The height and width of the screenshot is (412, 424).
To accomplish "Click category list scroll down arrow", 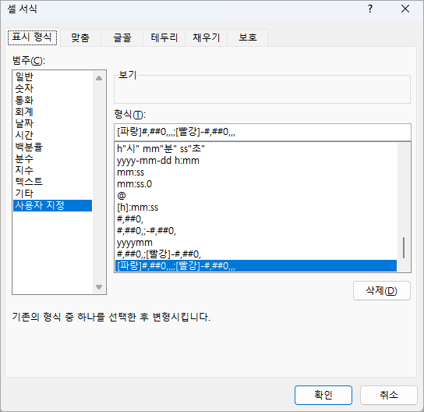I will (99, 287).
